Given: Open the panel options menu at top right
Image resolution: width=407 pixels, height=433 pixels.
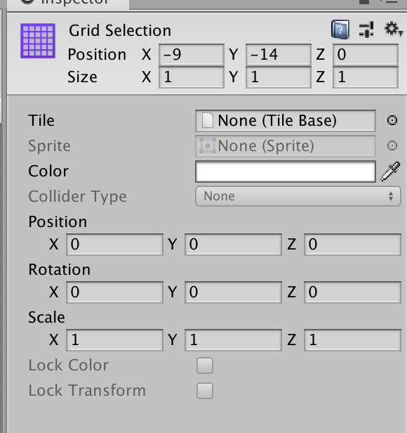Looking at the screenshot, I should tap(392, 2).
